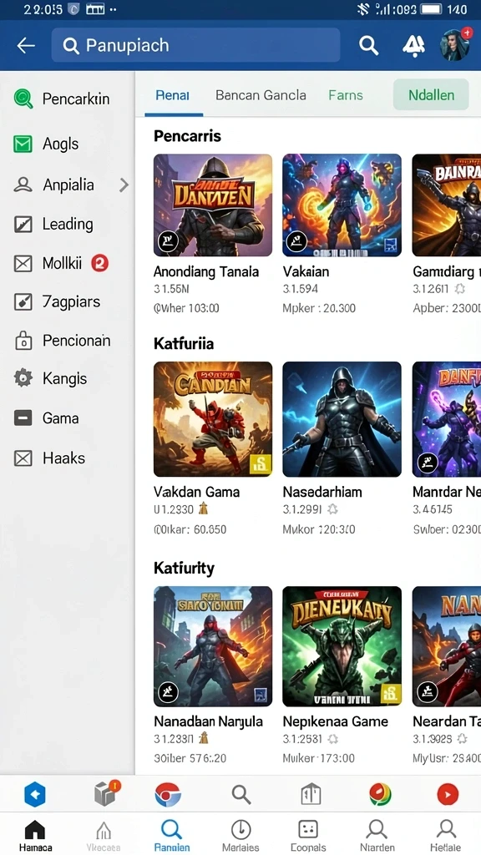Switch to the Renai tab
This screenshot has width=481, height=855.
coord(172,95)
